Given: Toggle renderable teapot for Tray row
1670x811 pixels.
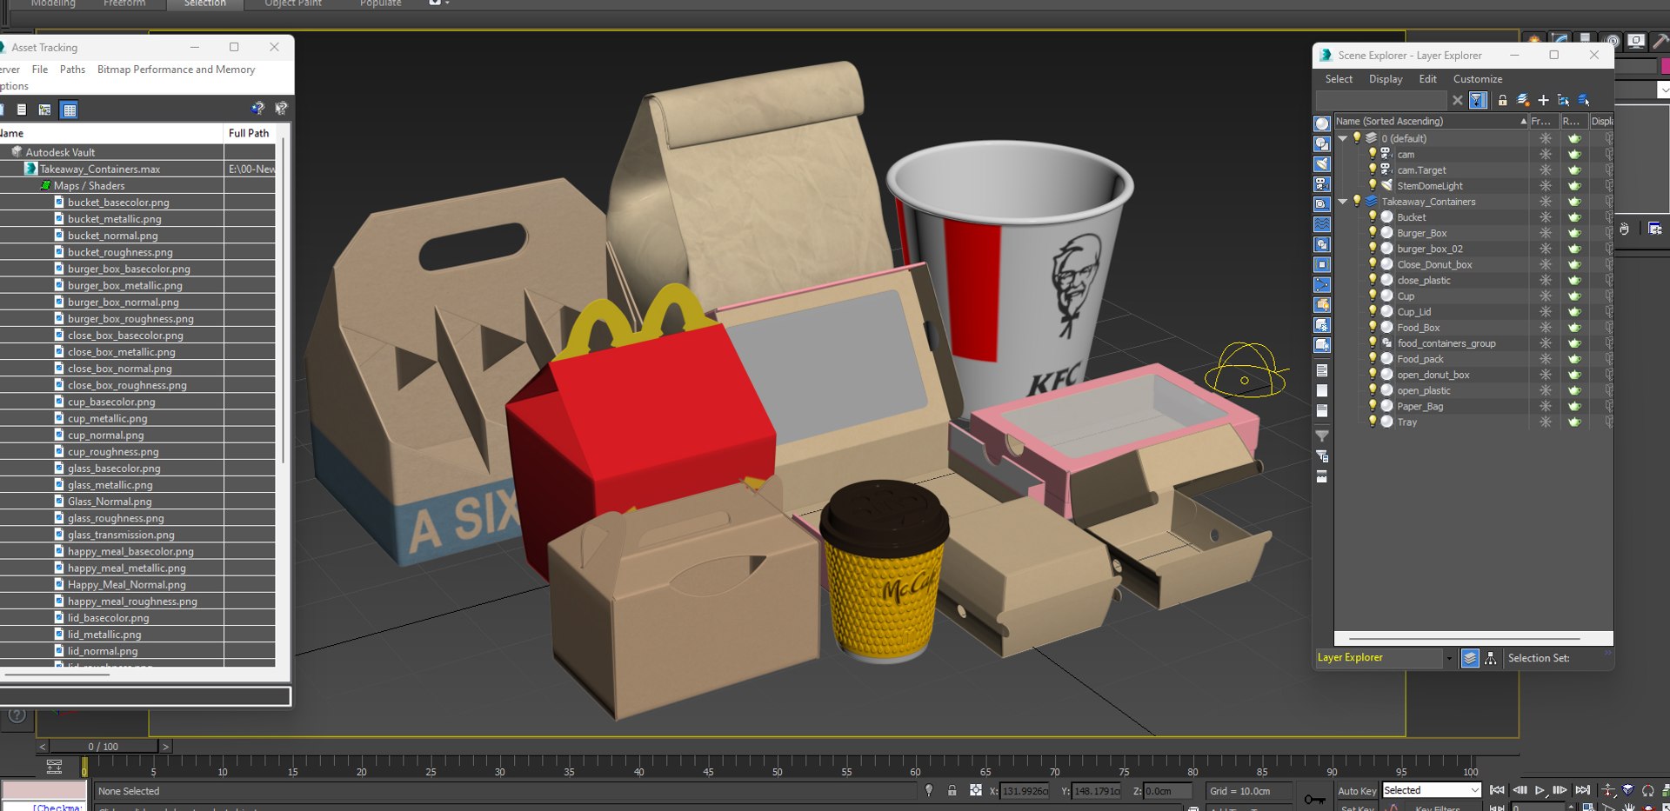Looking at the screenshot, I should click(x=1574, y=422).
